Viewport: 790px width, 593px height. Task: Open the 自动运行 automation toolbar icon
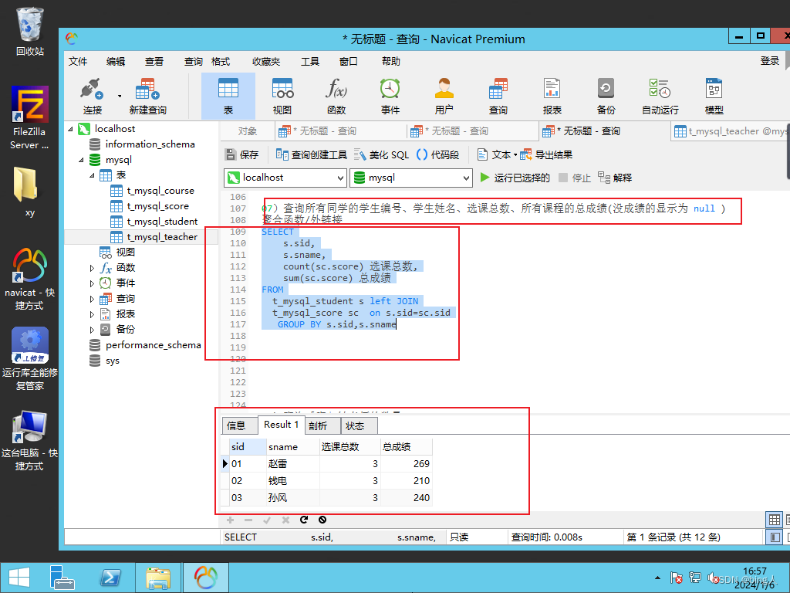(660, 97)
